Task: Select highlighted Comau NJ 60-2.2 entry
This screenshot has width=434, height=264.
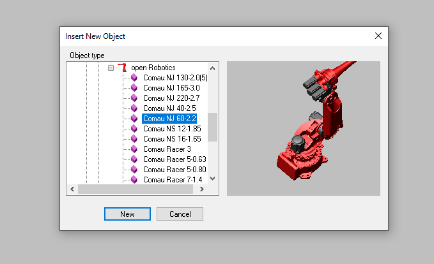Action: pos(169,119)
